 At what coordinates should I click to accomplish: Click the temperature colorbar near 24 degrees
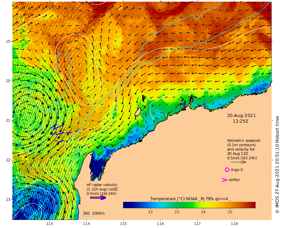tap(203, 205)
